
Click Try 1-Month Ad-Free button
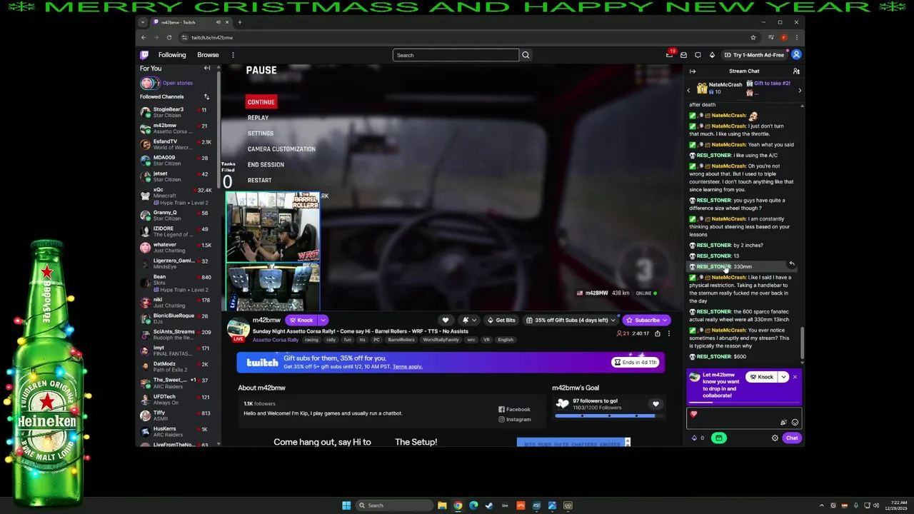click(753, 55)
